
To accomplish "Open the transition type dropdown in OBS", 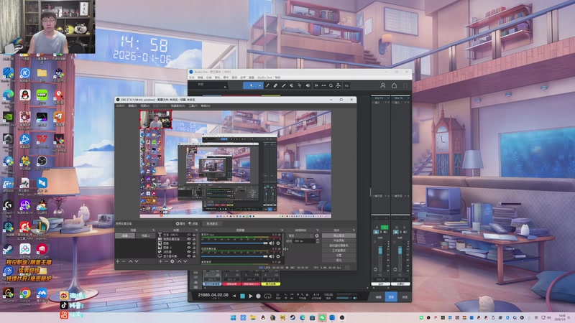I will pyautogui.click(x=300, y=236).
